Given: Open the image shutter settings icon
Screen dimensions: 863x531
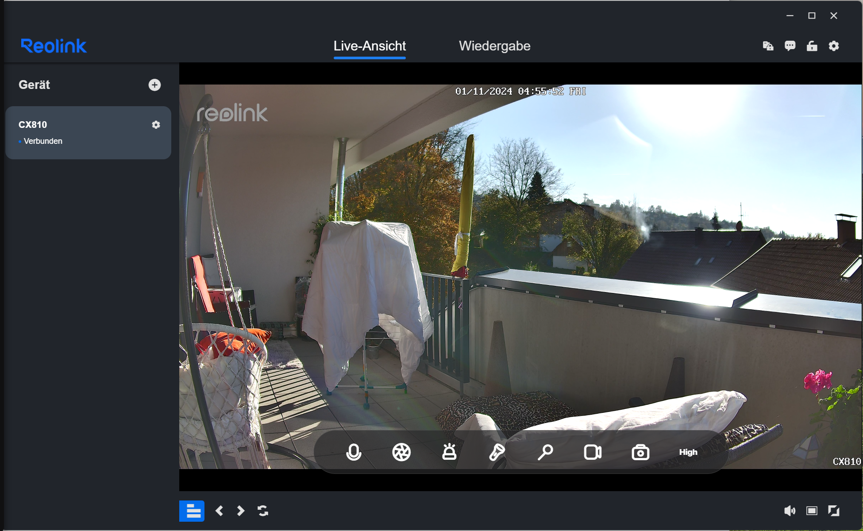Looking at the screenshot, I should coord(401,452).
